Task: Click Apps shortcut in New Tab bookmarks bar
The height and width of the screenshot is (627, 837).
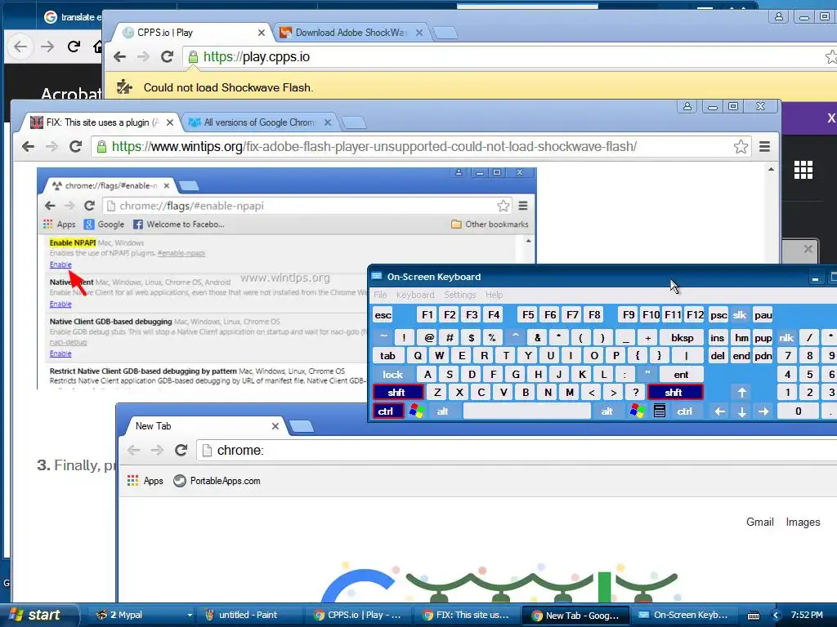Action: [145, 481]
